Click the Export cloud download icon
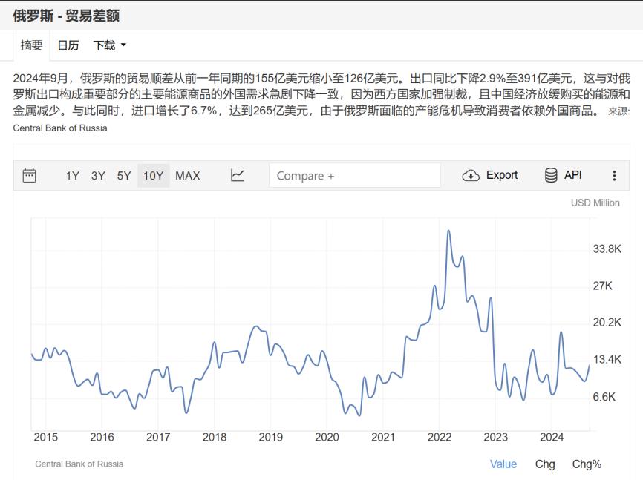Screen dimensions: 643x480 tap(471, 176)
